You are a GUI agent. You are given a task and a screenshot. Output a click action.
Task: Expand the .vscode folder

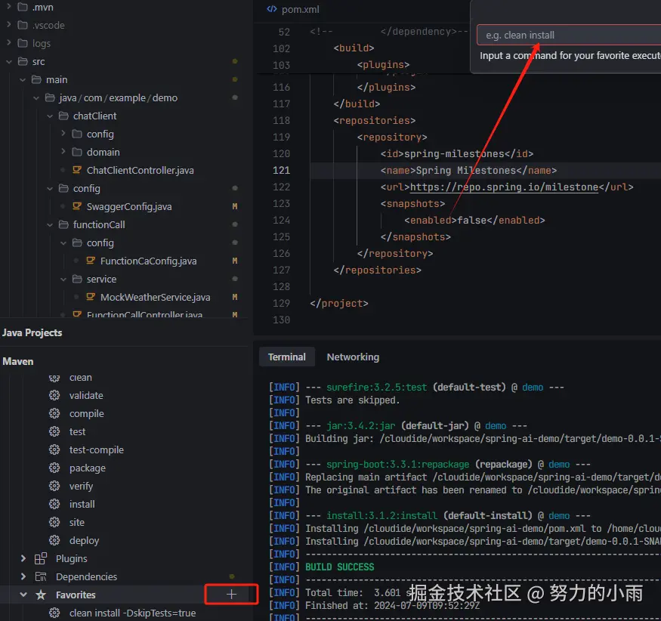[x=9, y=25]
